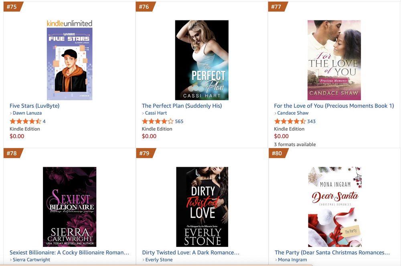Screen dimensions: 401x266
Task: Open For the Love of You title link
Action: coord(334,106)
